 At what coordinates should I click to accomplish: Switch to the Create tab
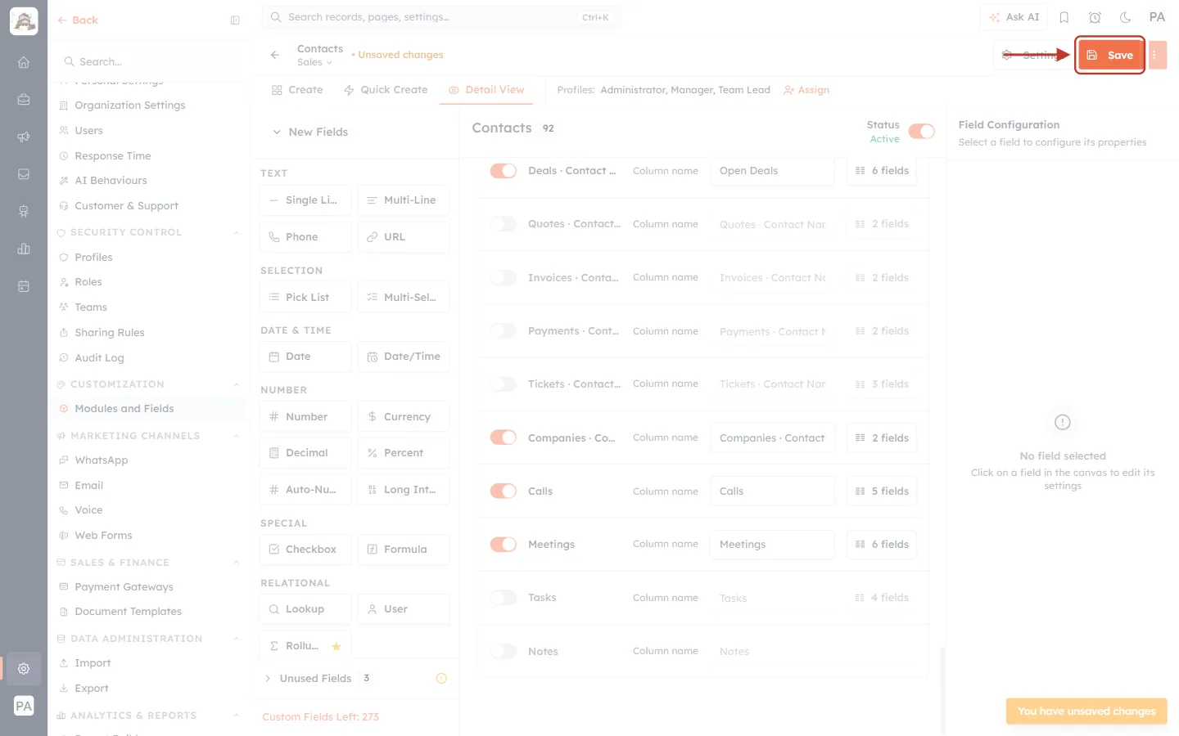(297, 90)
